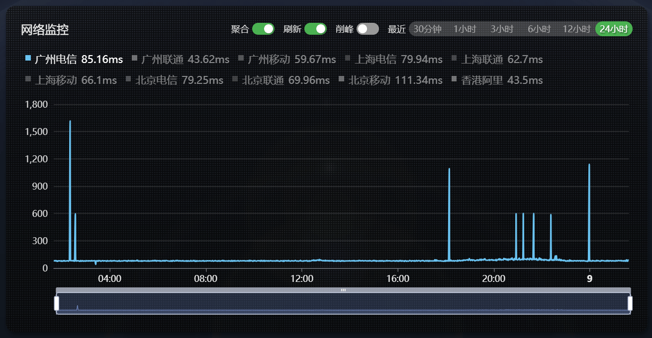The height and width of the screenshot is (338, 652).
Task: Enable the 香港阿里 legend marker
Action: click(454, 79)
